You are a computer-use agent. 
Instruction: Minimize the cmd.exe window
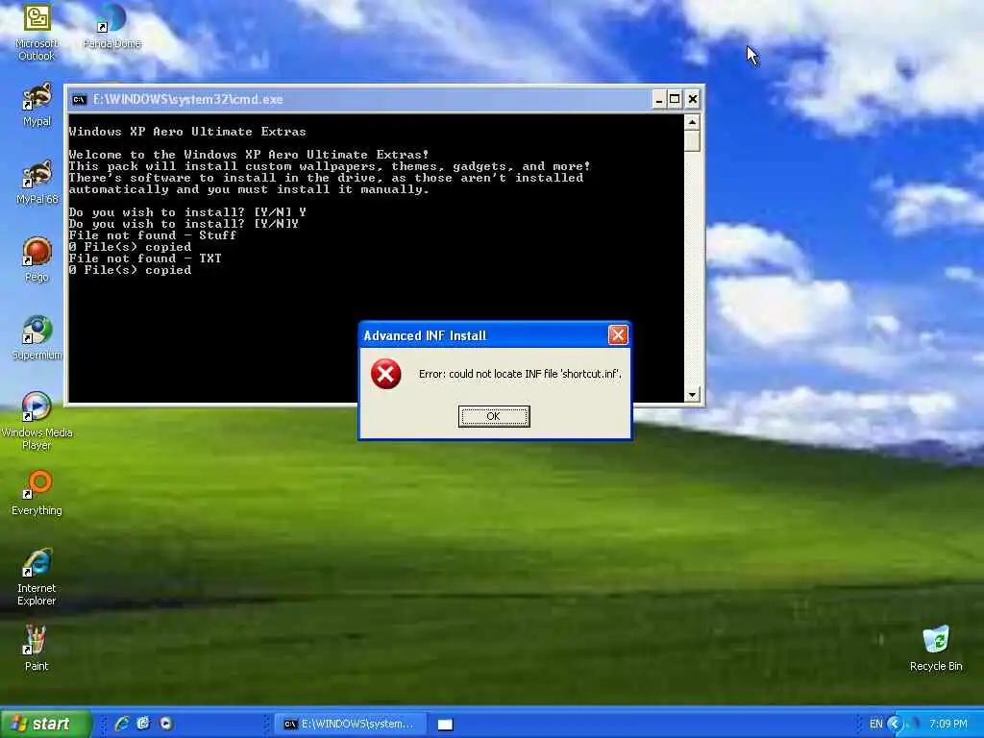[x=658, y=99]
